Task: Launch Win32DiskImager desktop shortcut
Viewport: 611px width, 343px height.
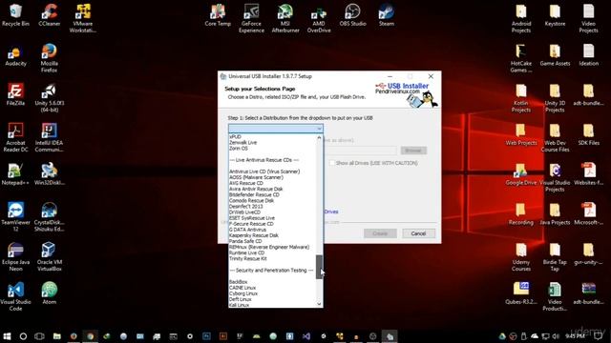Action: coord(49,174)
